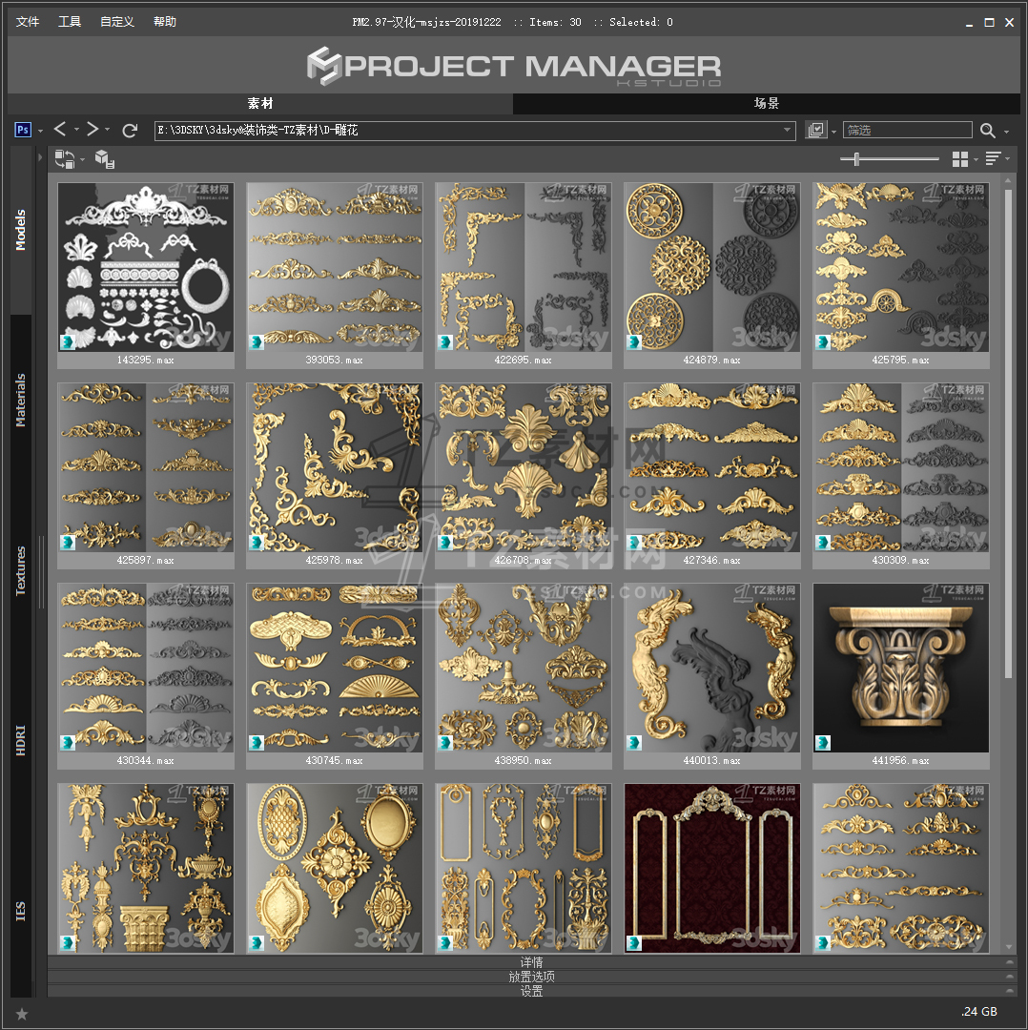Switch to the 场景 tab

pos(767,103)
